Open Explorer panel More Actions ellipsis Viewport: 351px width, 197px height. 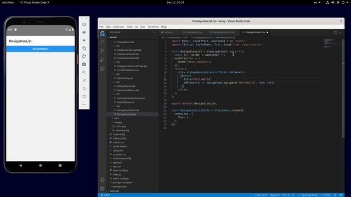pos(154,32)
